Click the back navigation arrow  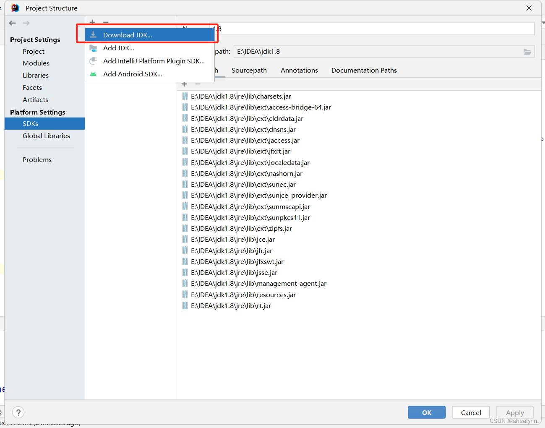[x=12, y=23]
